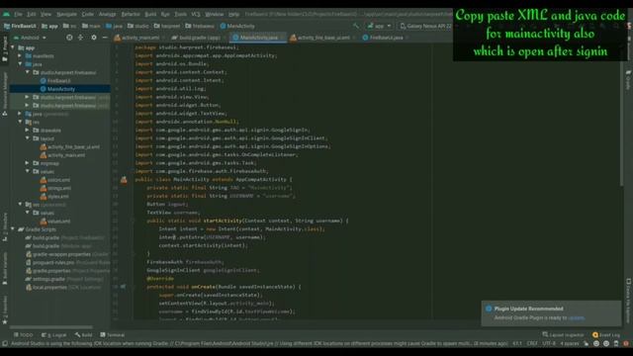Open the Navigate menu
This screenshot has width=633, height=356.
(66, 14)
